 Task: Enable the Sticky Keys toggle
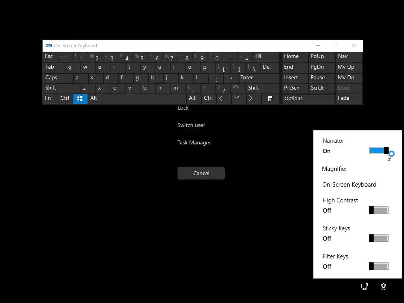pyautogui.click(x=378, y=238)
